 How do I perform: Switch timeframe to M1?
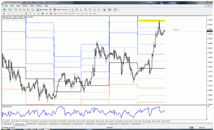pyautogui.click(x=62, y=13)
